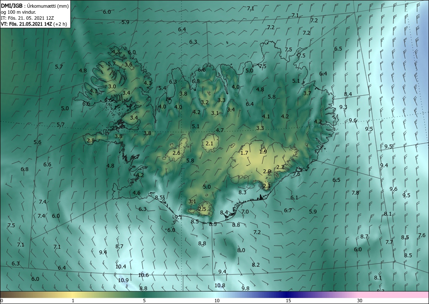Click the 6.1 value off the southeast coast
The width and height of the screenshot is (429, 304).
294,197
